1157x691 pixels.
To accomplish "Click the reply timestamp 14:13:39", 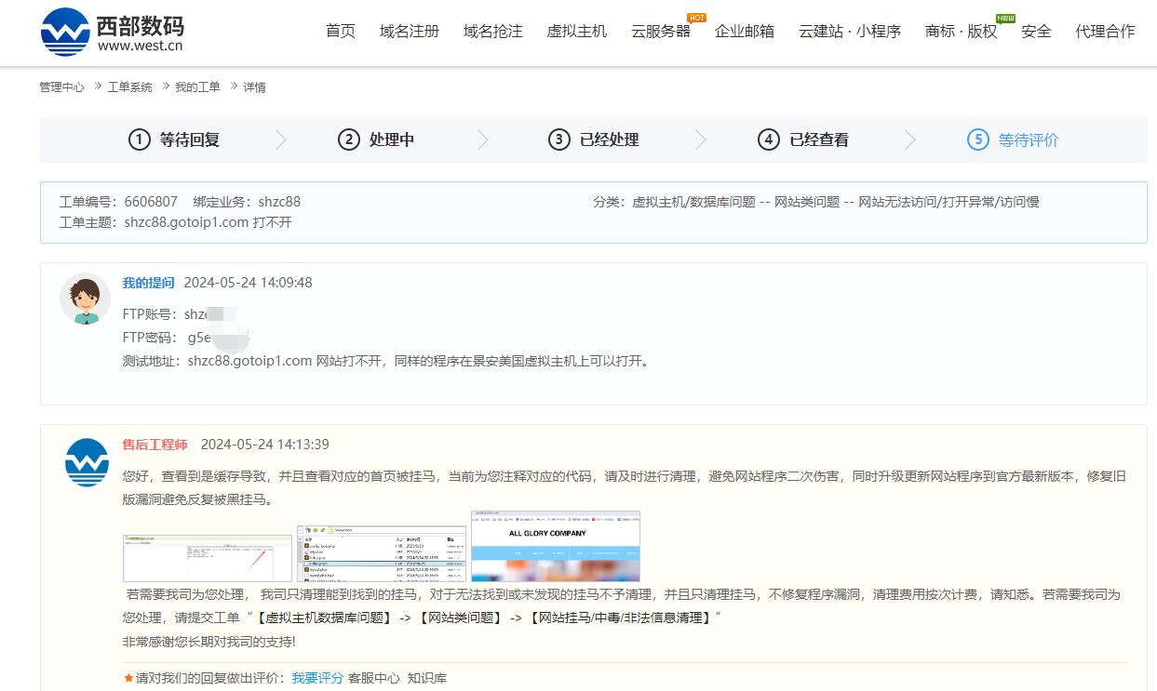I will (264, 445).
